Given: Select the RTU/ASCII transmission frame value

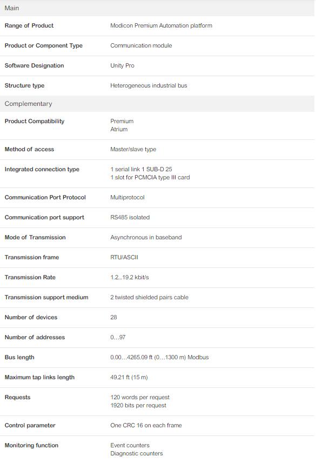Looking at the screenshot, I should click(x=124, y=258).
